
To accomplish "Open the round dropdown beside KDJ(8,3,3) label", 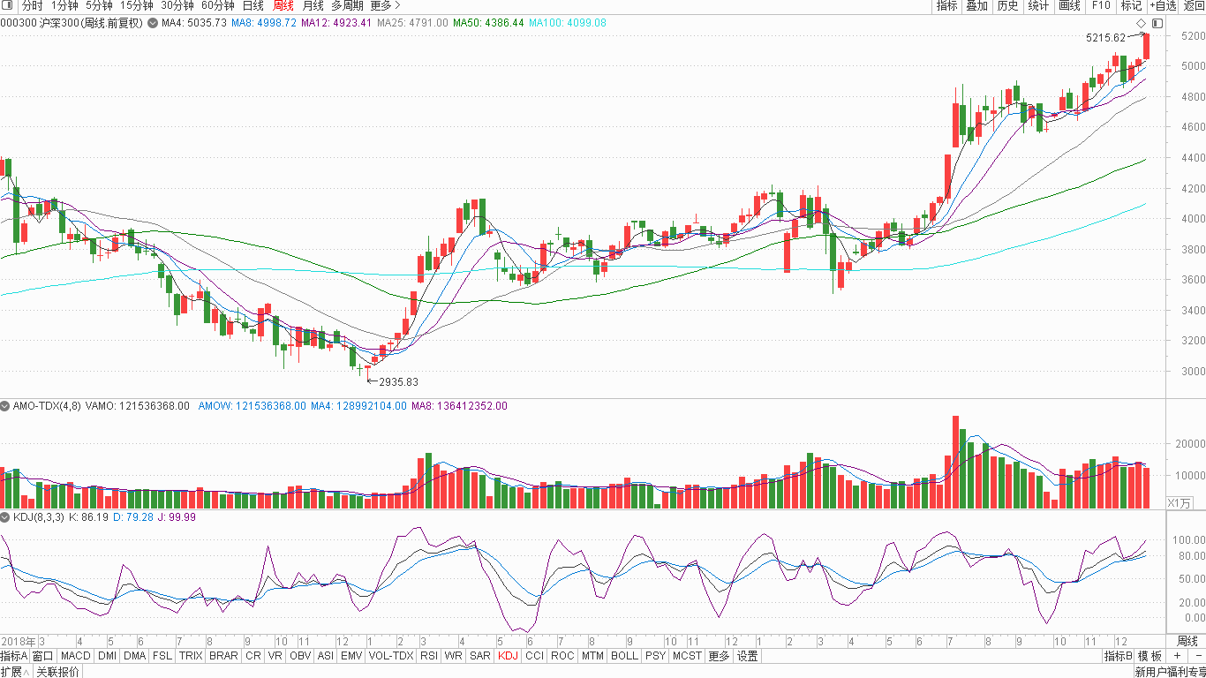I will tap(6, 517).
